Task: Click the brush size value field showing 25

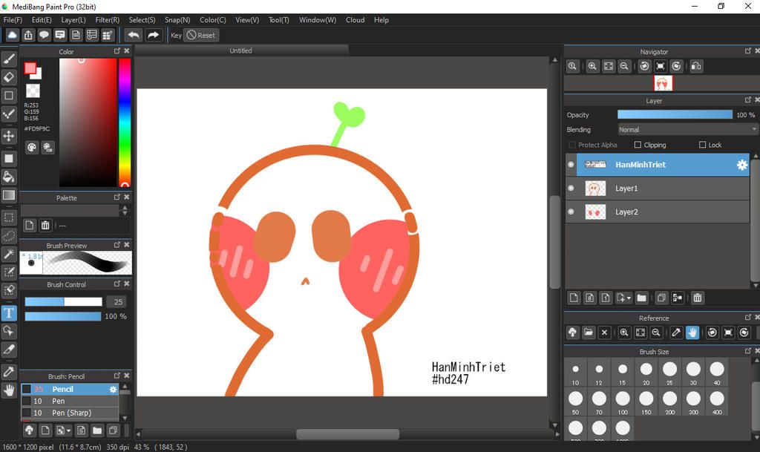Action: [117, 302]
